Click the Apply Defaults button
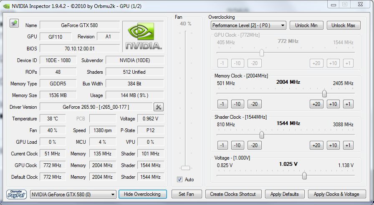This screenshot has height=205, width=374. (x=285, y=194)
